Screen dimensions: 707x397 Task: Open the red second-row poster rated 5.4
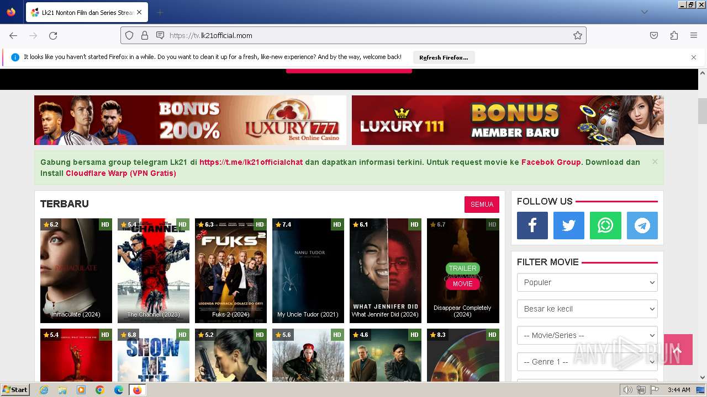76,355
